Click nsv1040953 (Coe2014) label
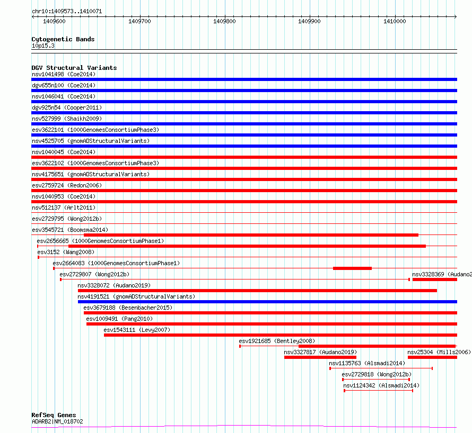Image resolution: width=472 pixels, height=433 pixels. pos(64,196)
